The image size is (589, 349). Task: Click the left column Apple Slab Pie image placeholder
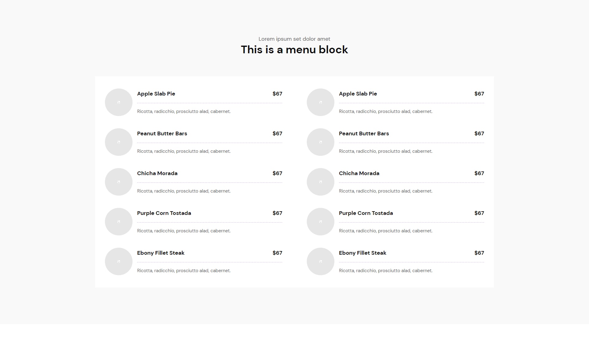point(119,102)
